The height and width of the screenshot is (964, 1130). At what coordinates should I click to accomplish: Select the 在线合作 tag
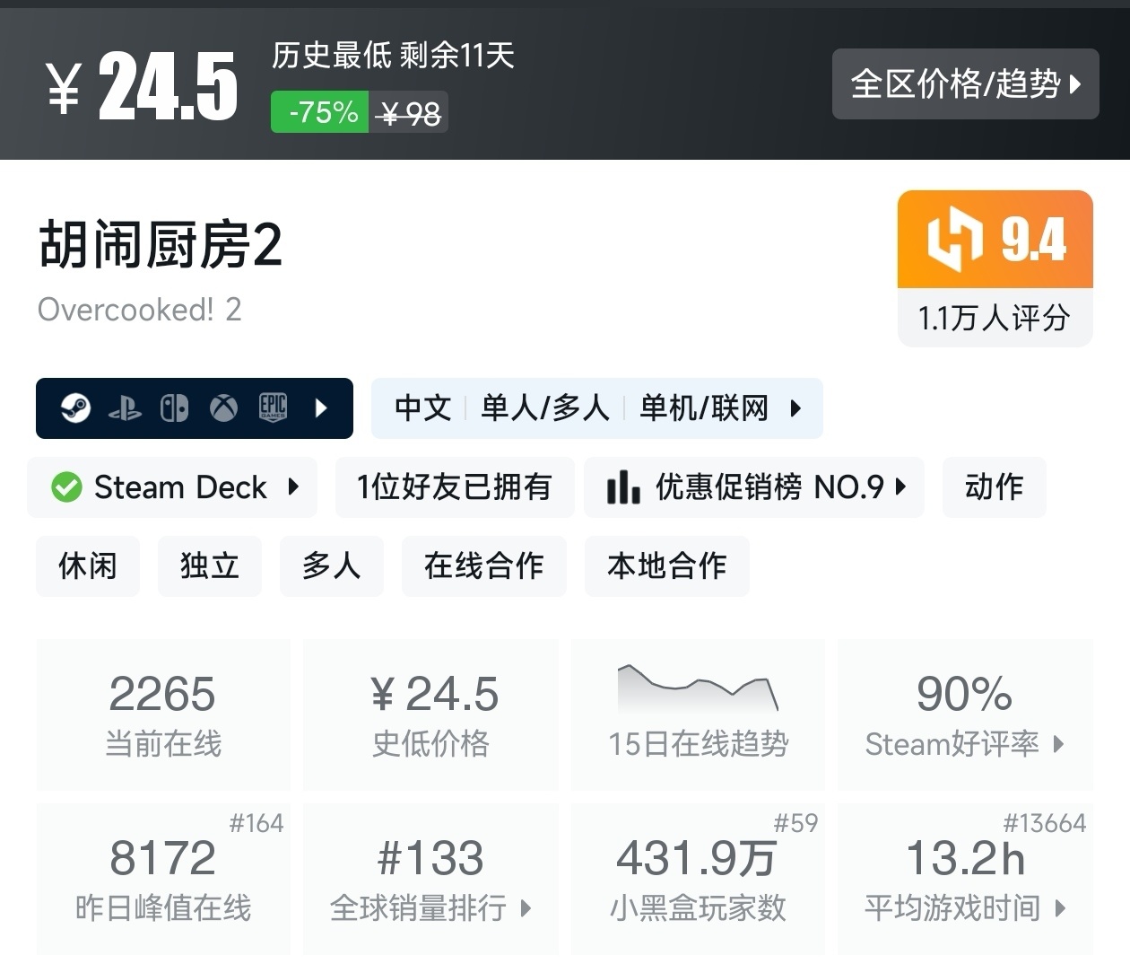[x=484, y=565]
